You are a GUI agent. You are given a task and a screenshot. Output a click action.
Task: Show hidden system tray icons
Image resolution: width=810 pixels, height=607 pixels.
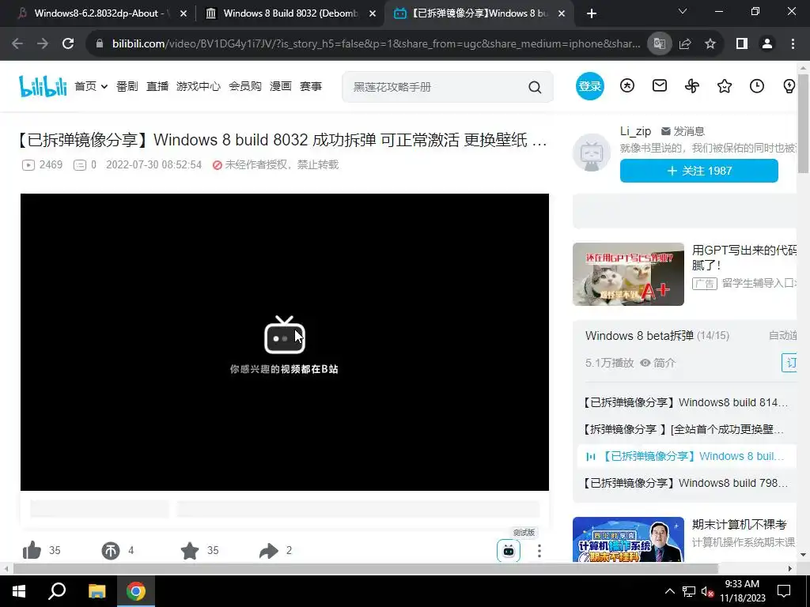coord(669,591)
